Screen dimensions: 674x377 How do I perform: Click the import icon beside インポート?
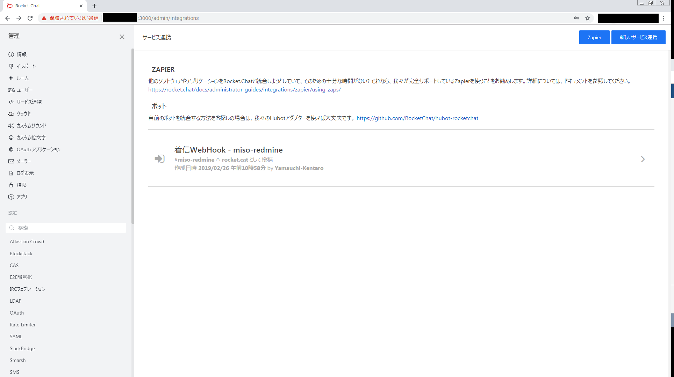[11, 66]
